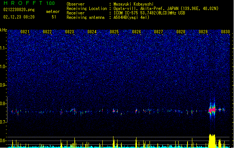Click the 0824 time marker
Viewport: 234px width, 148px height.
pyautogui.click(x=92, y=32)
